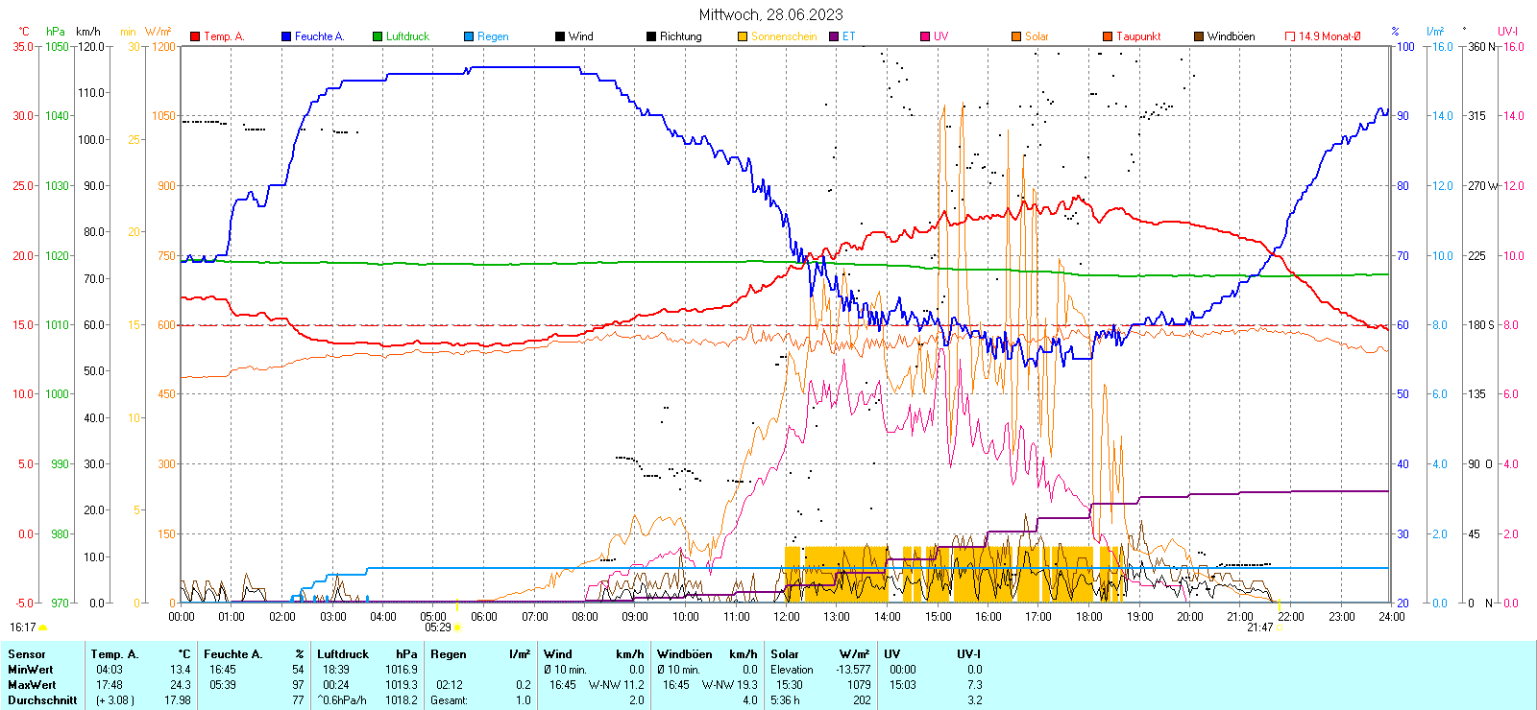Viewport: 1537px width, 710px height.
Task: Click the Wind legend label
Action: point(580,36)
